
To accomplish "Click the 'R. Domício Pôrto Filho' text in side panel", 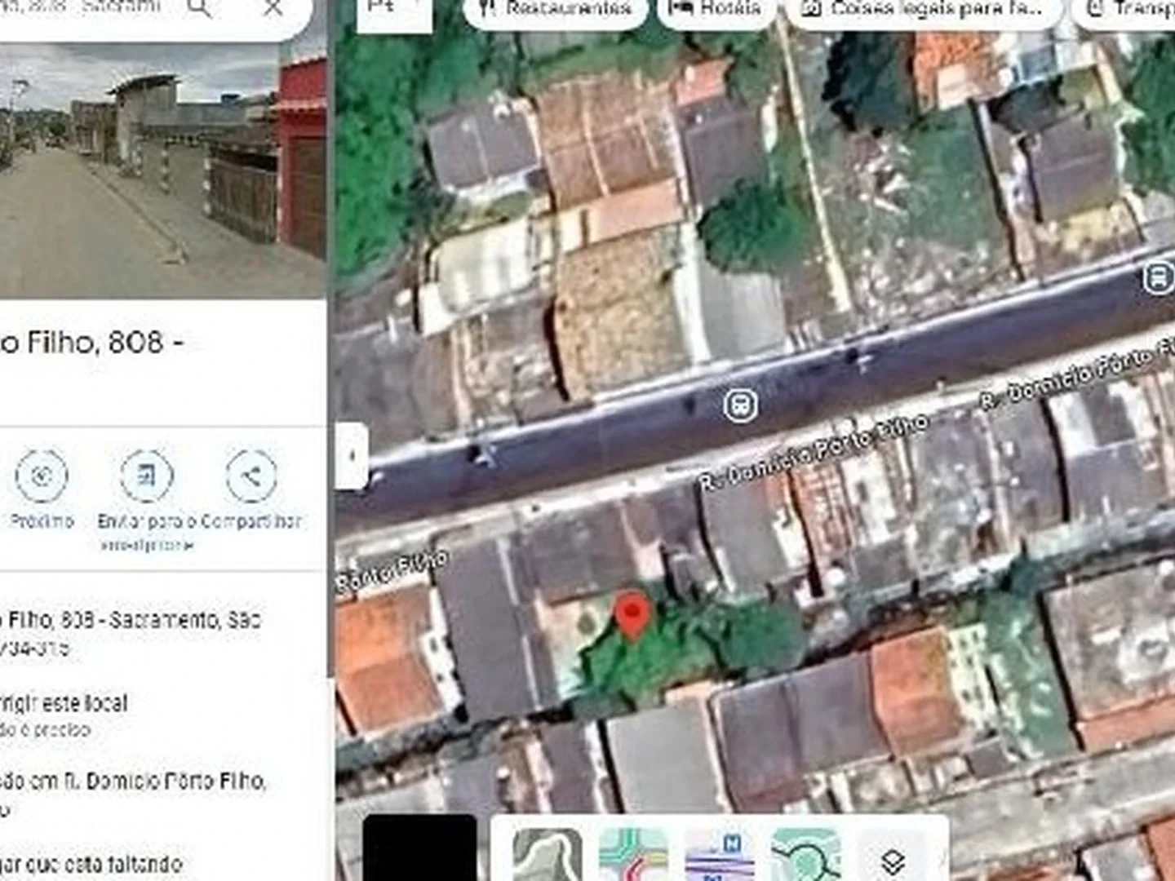I will tap(164, 781).
